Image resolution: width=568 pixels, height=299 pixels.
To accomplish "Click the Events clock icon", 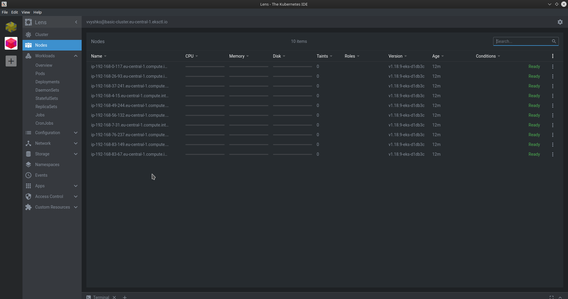I will coord(28,175).
